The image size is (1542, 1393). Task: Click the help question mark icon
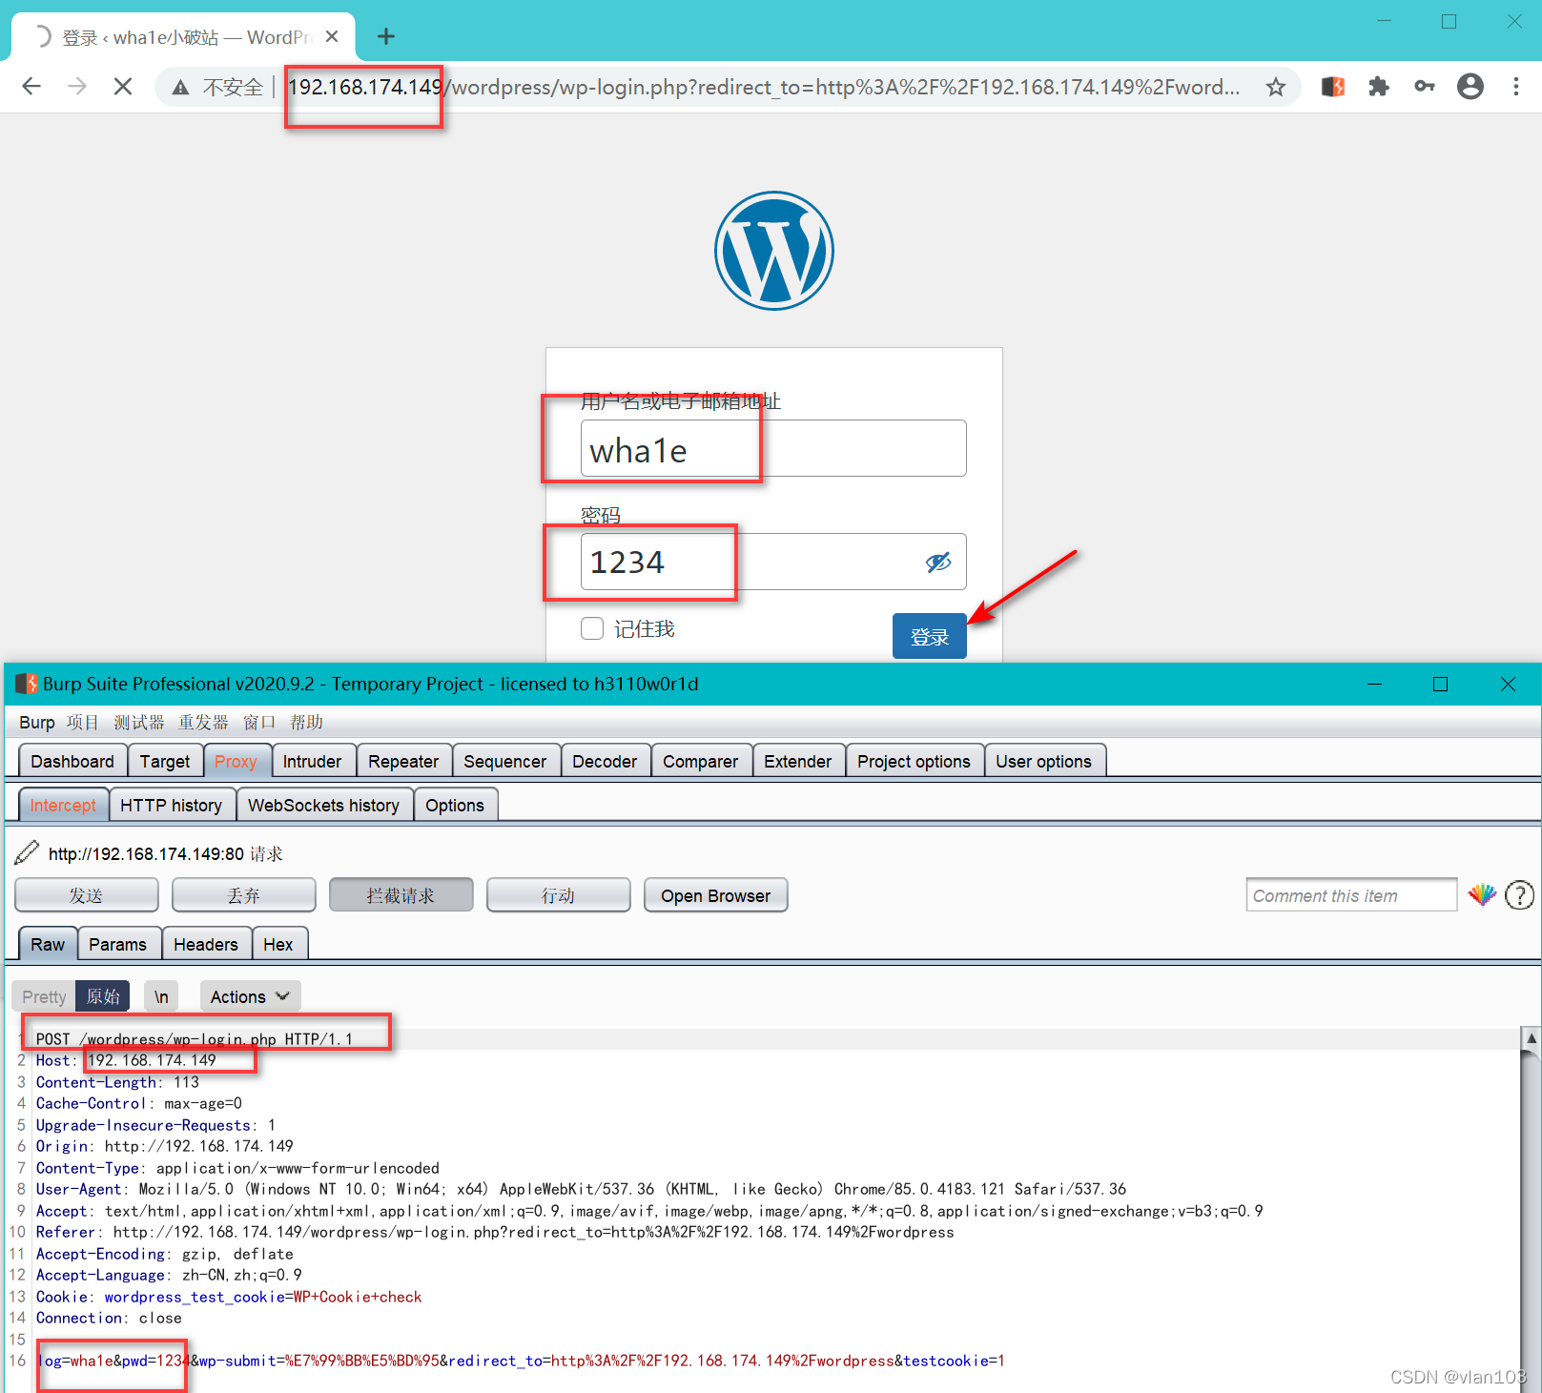(x=1519, y=895)
